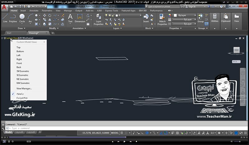Click Sign In button
Screen dimensions: 249x145
coord(190,7)
